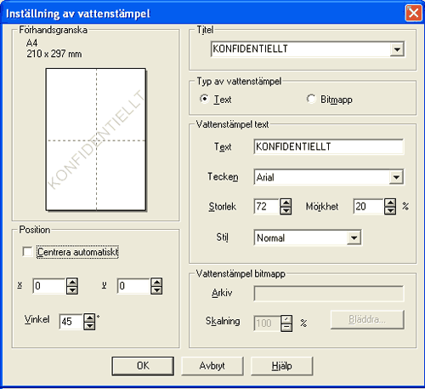Confirm settings with OK button

(x=143, y=366)
